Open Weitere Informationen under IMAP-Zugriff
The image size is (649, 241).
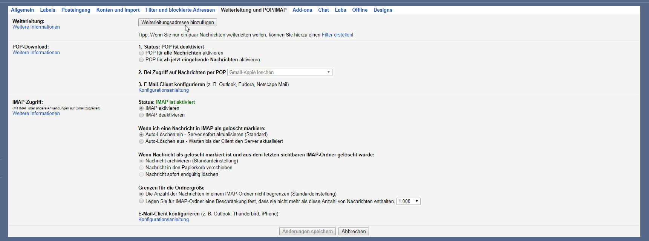pyautogui.click(x=36, y=114)
